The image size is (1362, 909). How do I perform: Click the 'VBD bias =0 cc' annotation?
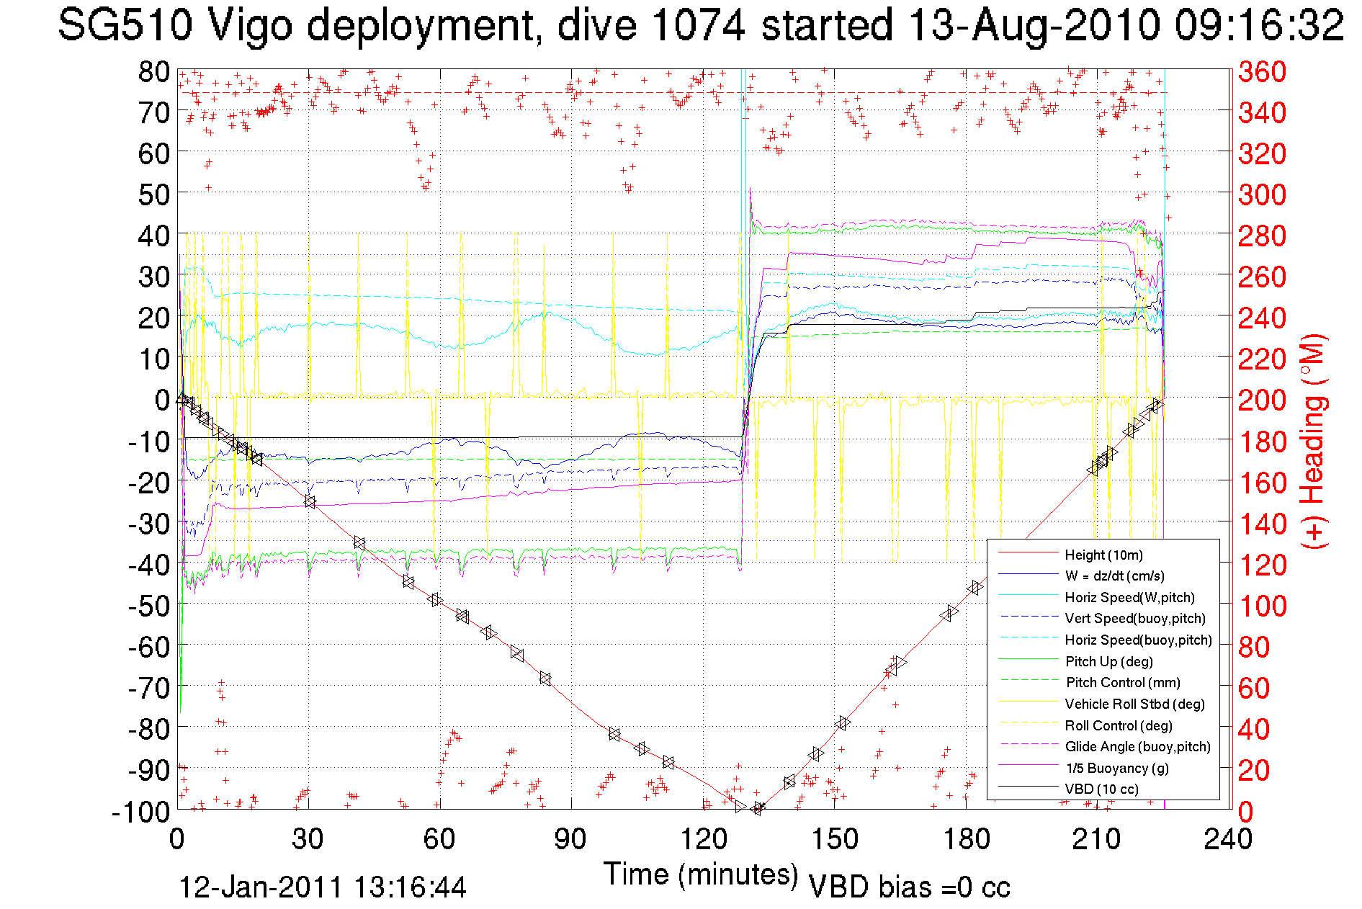909,887
